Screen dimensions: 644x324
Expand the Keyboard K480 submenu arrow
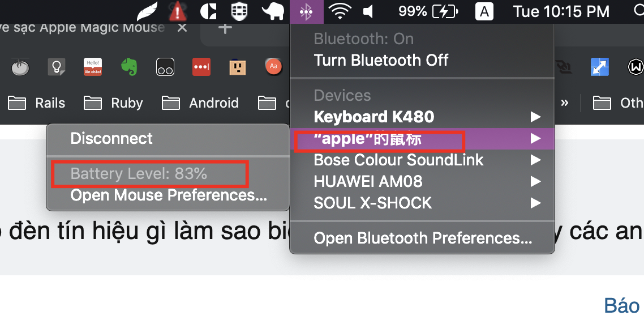click(x=535, y=117)
